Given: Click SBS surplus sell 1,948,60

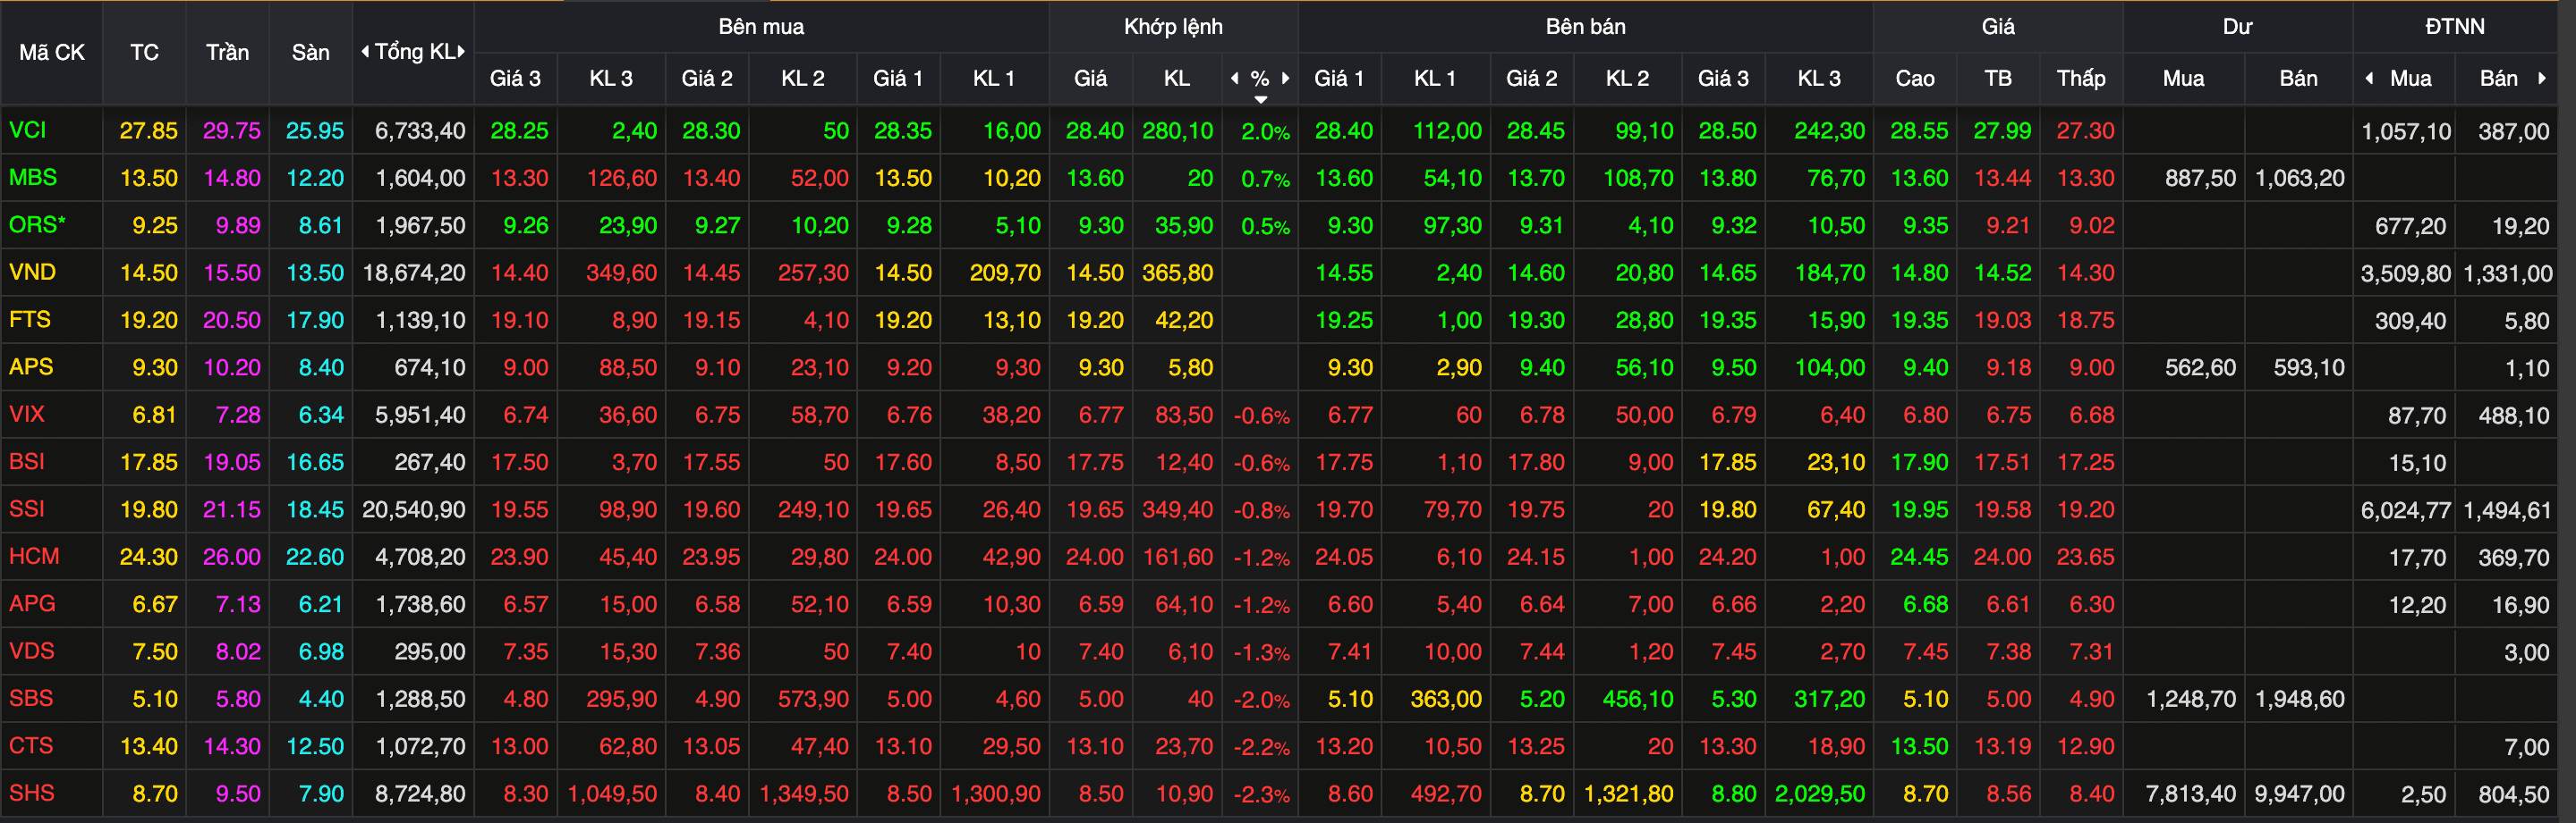Looking at the screenshot, I should coord(2300,699).
